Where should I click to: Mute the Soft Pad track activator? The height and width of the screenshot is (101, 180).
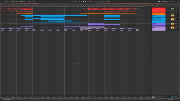173,16
